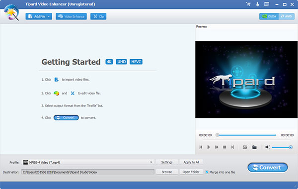Viewport: 298px width, 189px height.
Task: Toggle AMD acceleration
Action: point(287,16)
